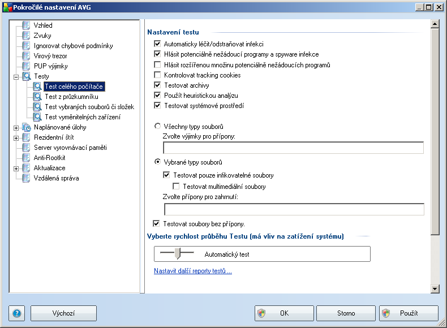Click the Výchozí button
Viewport: 447px width, 328px height.
tap(63, 313)
